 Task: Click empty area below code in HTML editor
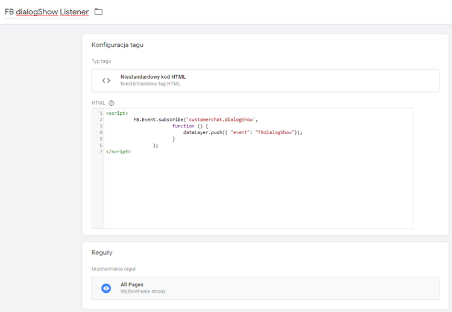tap(258, 192)
